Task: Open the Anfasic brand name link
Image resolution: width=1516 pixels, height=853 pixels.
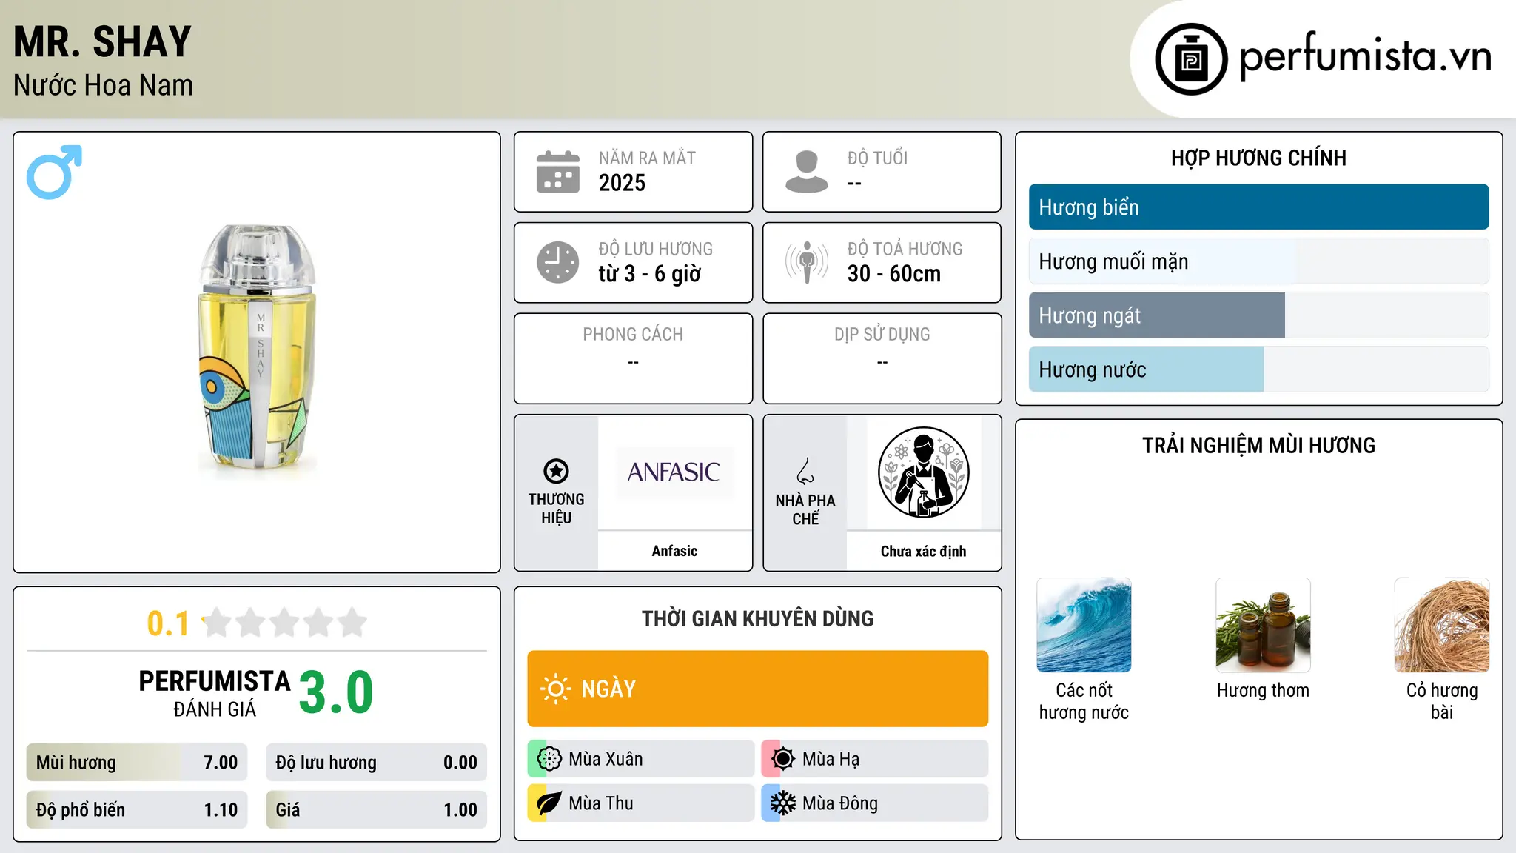Action: click(674, 551)
